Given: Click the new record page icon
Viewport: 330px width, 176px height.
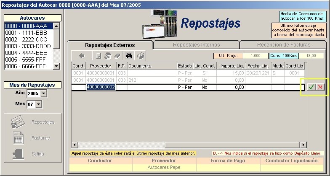Looking at the screenshot, I should (x=98, y=56).
